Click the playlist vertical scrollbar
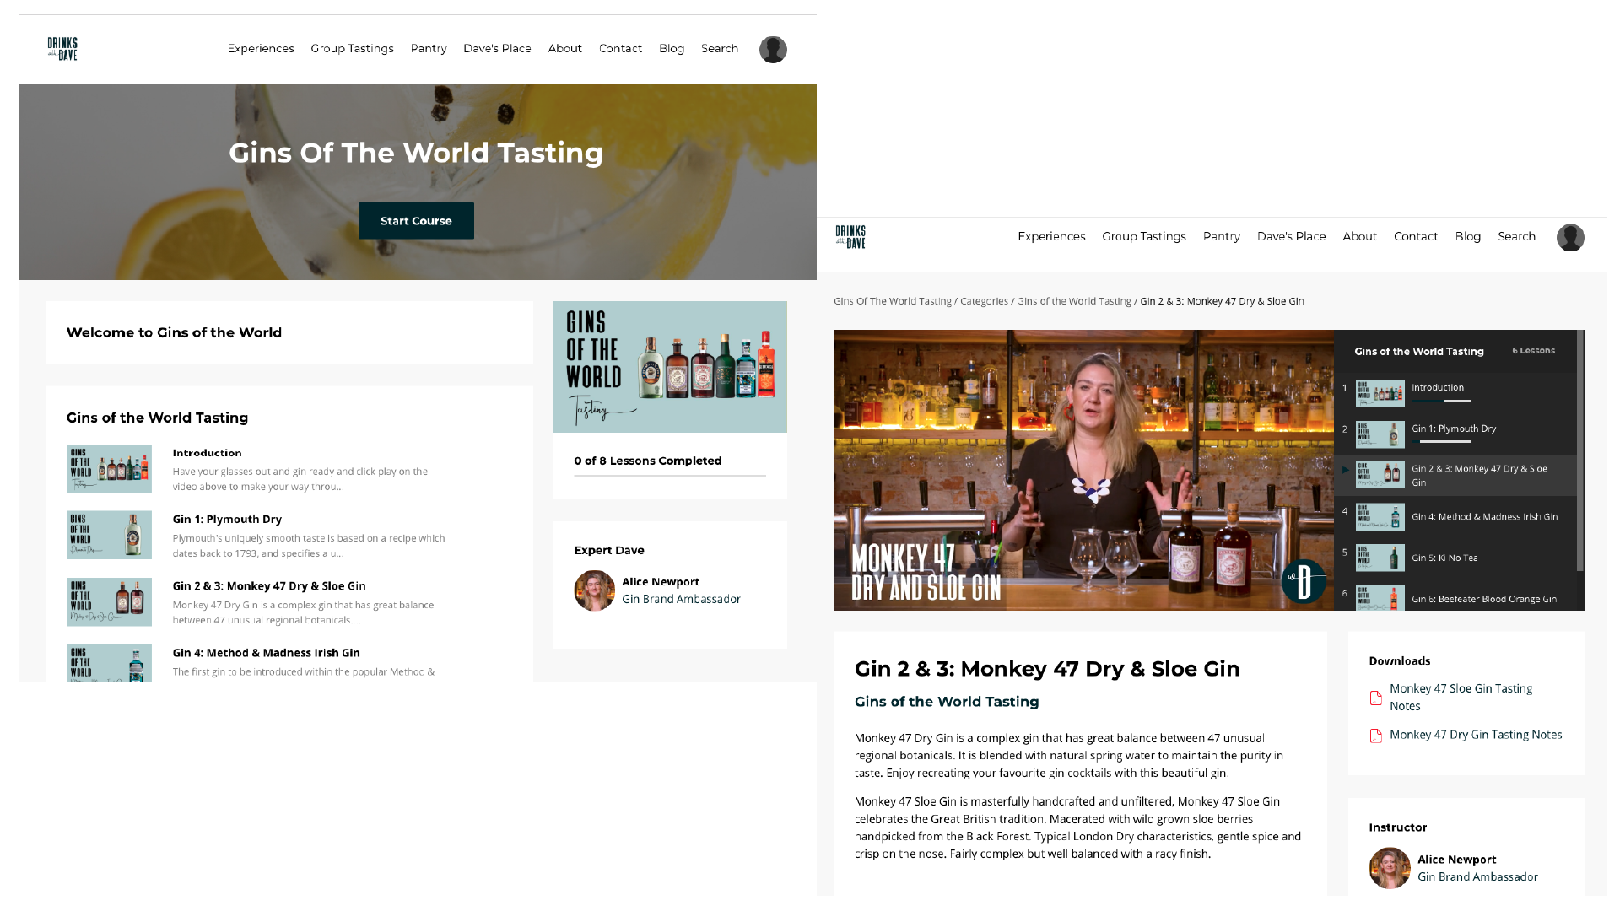Screen dimensions: 1620x911 [1580, 451]
